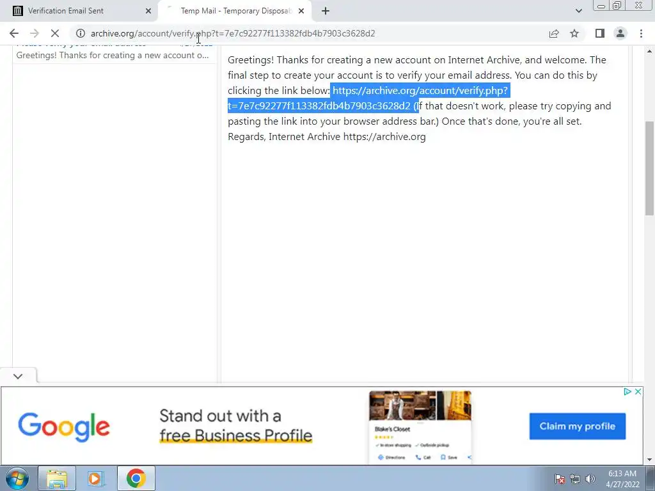Bookmark this page with the star icon
Image resolution: width=655 pixels, height=491 pixels.
(574, 33)
